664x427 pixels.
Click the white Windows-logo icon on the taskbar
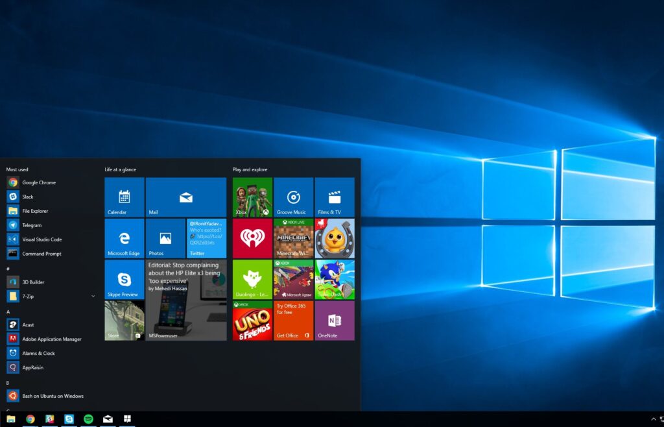pyautogui.click(x=127, y=419)
